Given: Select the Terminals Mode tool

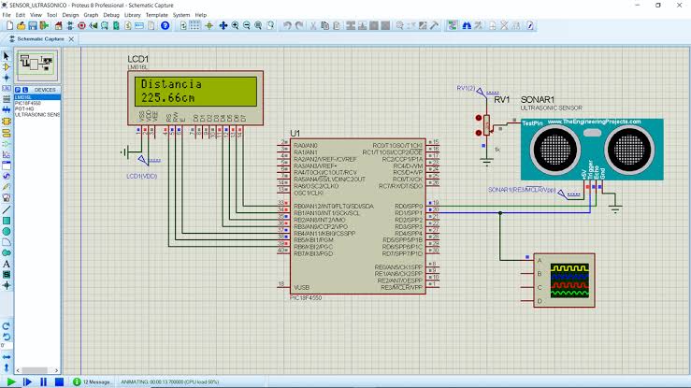Looking at the screenshot, I should 7,133.
